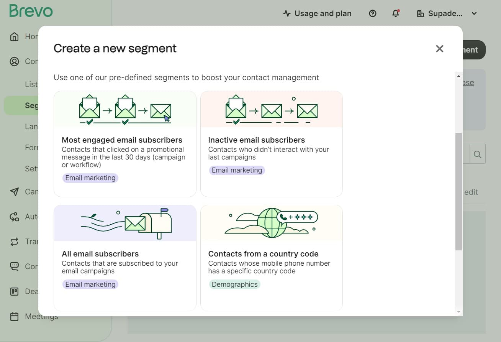Open Usage and plan
This screenshot has width=501, height=342.
click(317, 13)
